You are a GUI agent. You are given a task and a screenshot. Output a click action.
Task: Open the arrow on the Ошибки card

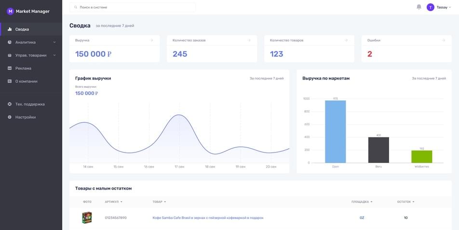pyautogui.click(x=444, y=40)
